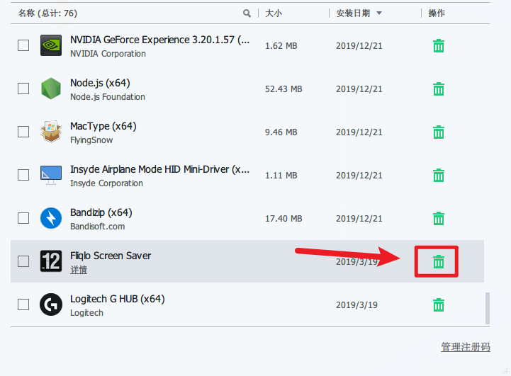The width and height of the screenshot is (511, 376).
Task: Uninstall NVIDIA GeForce Experience via trash icon
Action: [x=438, y=46]
